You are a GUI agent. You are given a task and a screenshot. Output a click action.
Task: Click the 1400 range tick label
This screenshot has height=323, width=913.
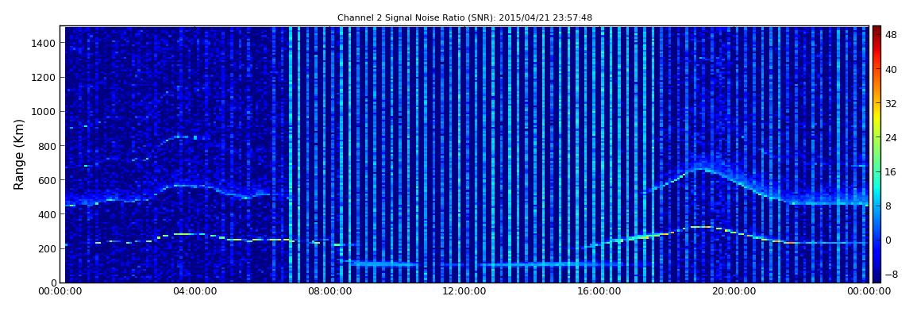[x=44, y=43]
